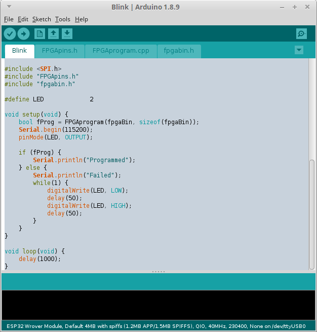Click on 'Serial.begin(115200);' line
This screenshot has width=317, height=332.
tap(56, 130)
